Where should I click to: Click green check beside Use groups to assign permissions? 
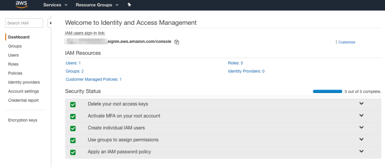coord(73,140)
